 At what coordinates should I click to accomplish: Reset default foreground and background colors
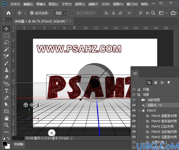(4, 138)
